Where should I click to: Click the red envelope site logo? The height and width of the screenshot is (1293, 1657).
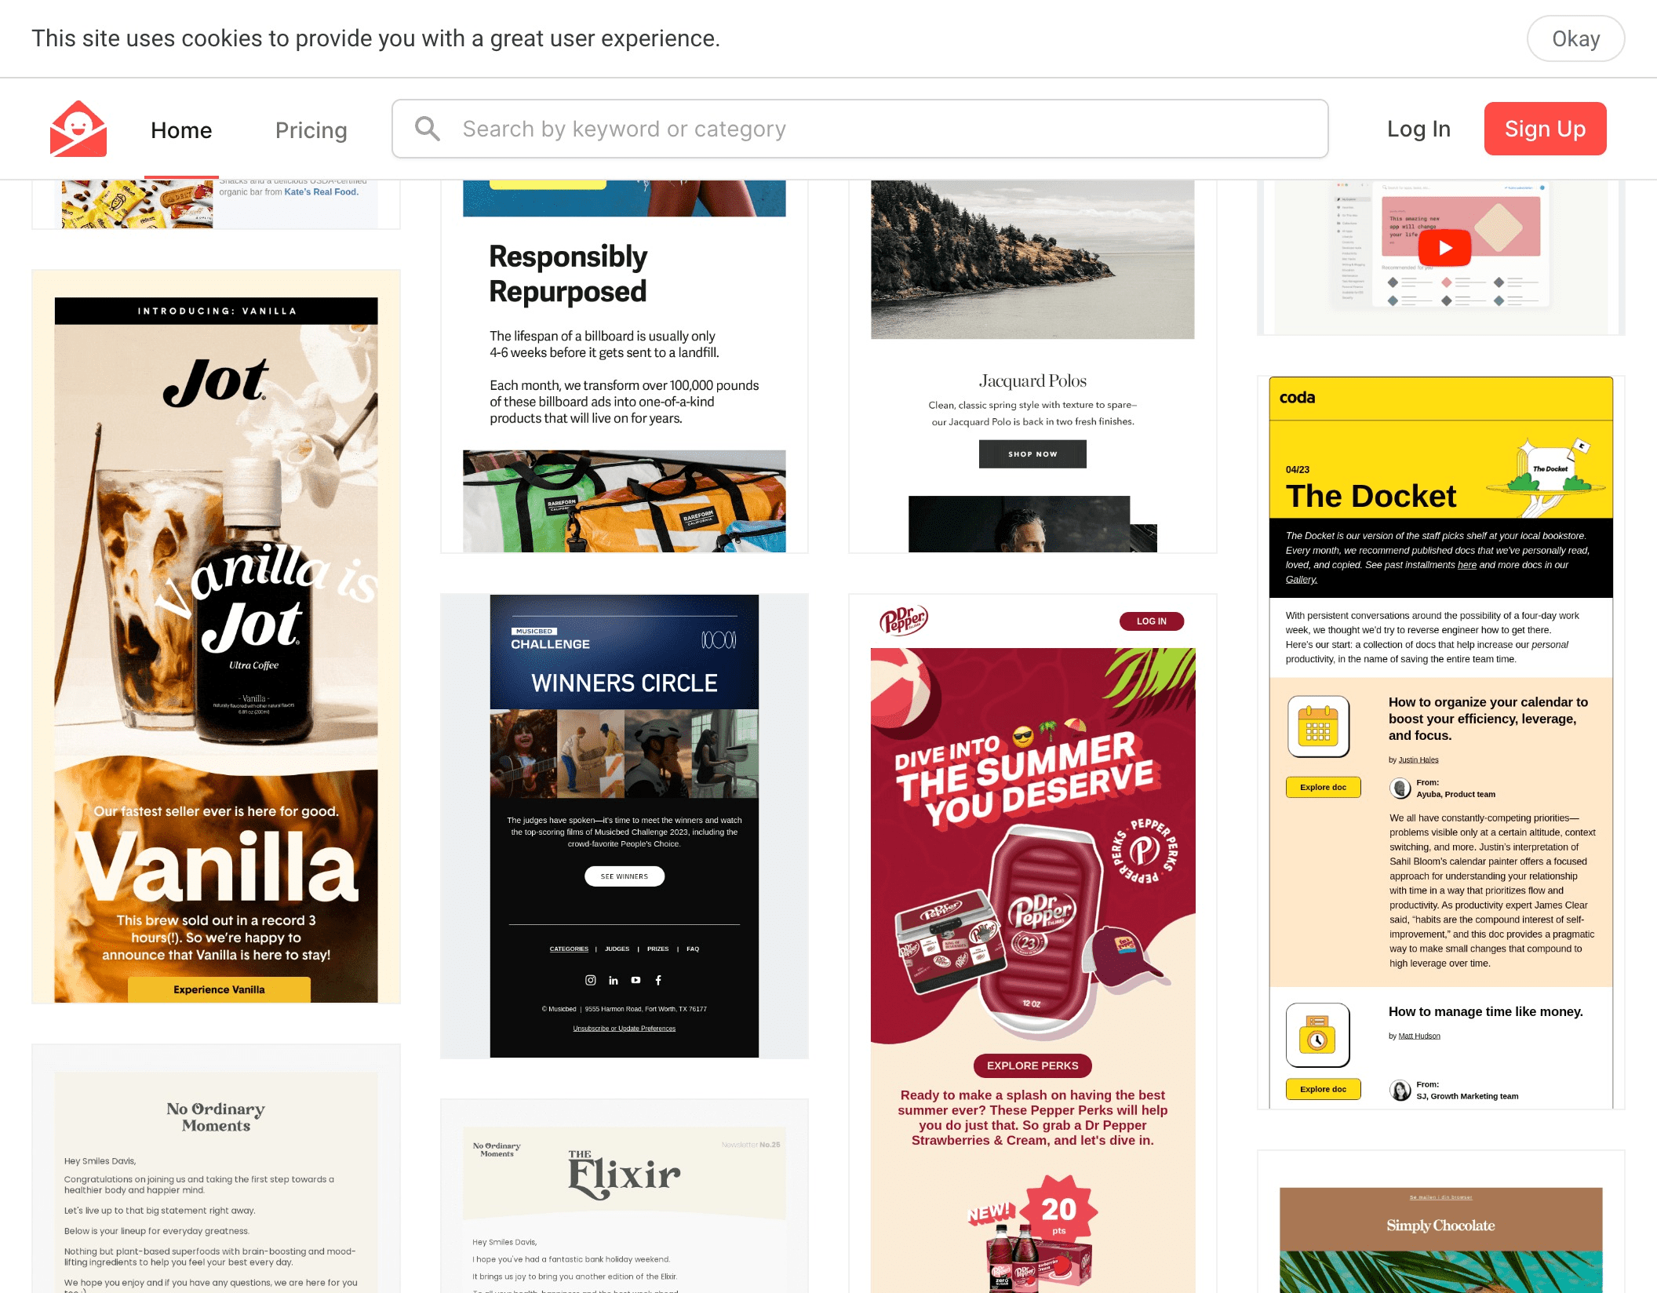pyautogui.click(x=78, y=129)
